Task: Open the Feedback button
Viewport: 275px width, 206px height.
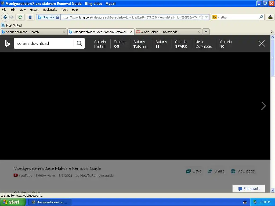Action: pyautogui.click(x=248, y=189)
